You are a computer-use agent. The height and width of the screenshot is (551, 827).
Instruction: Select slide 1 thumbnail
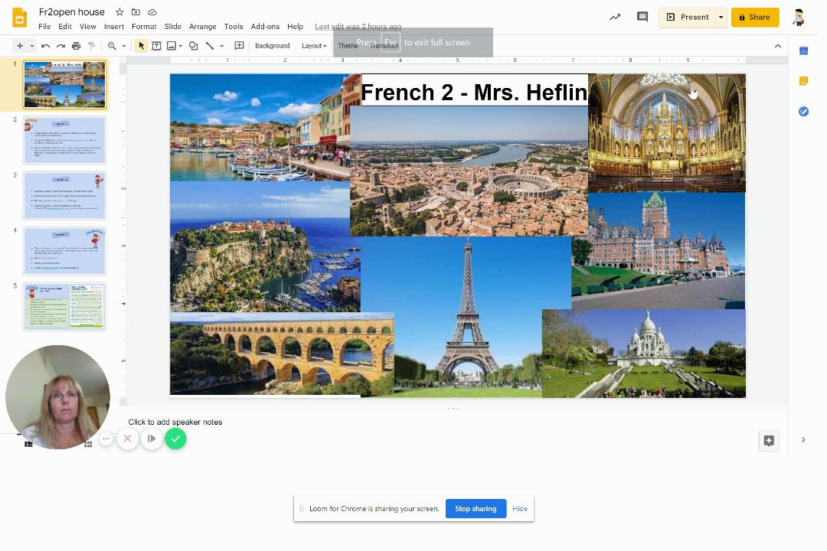coord(64,84)
